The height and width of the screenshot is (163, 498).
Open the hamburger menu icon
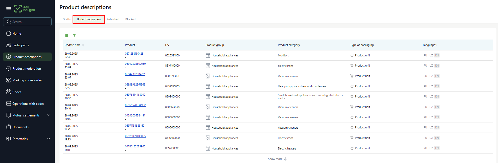(9, 9)
